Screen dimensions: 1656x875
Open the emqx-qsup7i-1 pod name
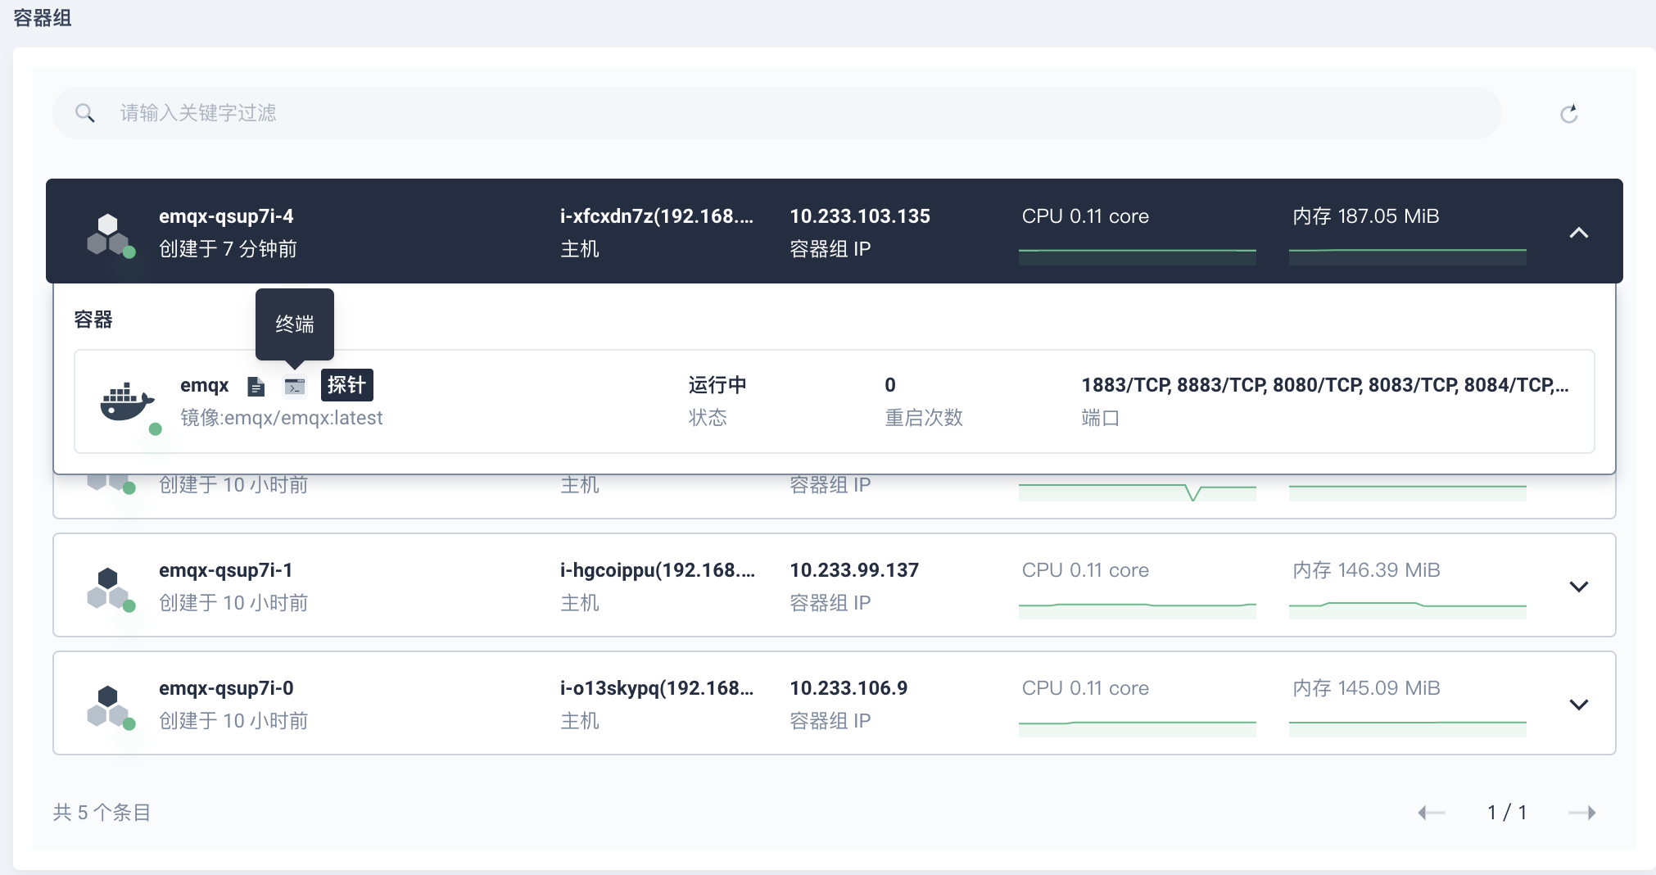point(226,570)
